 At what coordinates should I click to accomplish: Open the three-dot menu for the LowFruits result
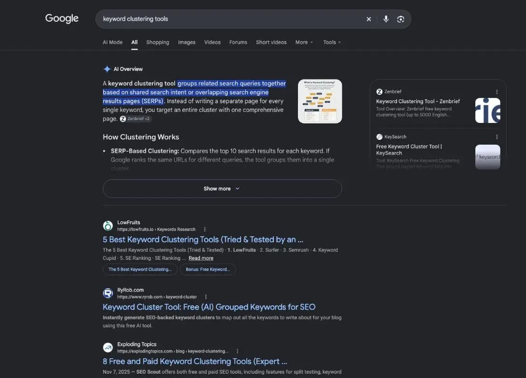204,229
